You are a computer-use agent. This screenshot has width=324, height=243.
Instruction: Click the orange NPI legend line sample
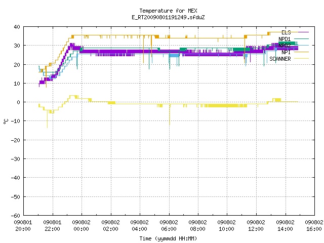tap(301, 52)
